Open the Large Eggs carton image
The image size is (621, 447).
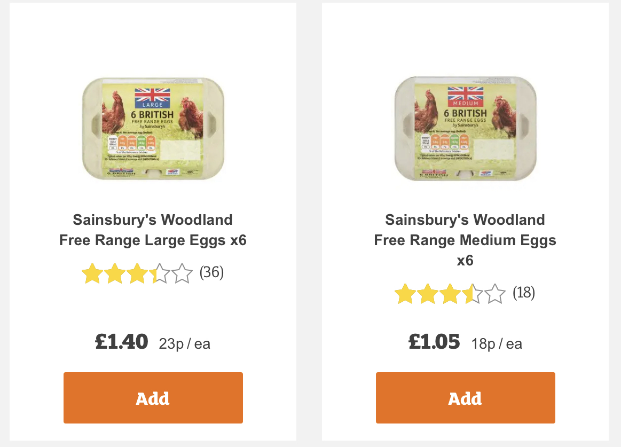(153, 129)
